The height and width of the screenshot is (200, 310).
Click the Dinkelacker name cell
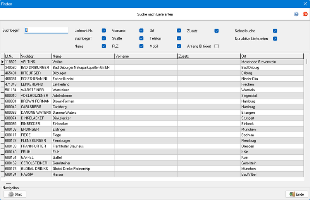(83, 118)
